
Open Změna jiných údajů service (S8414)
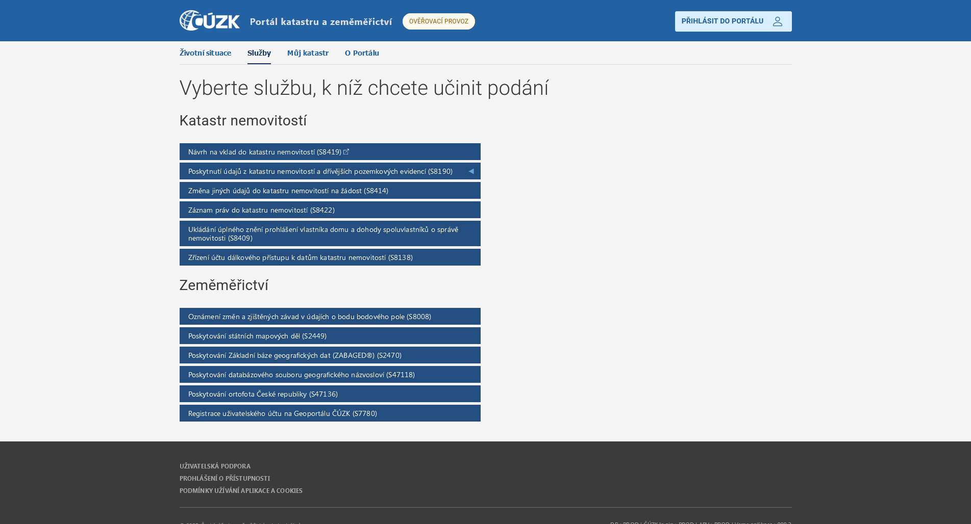pyautogui.click(x=330, y=191)
